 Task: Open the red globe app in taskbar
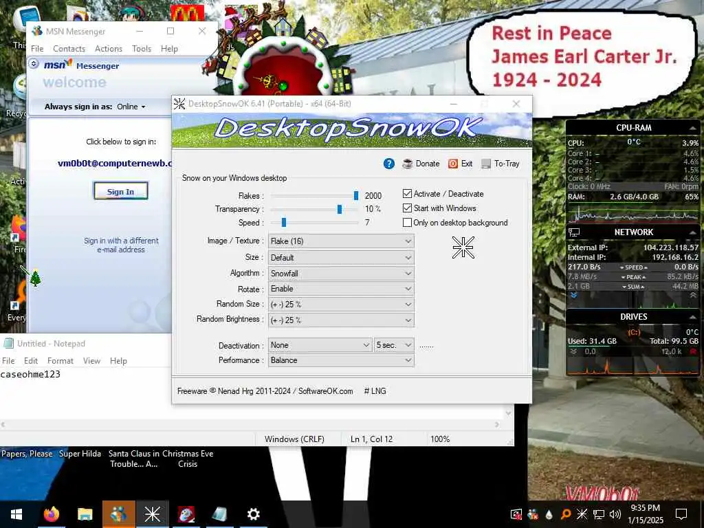click(x=186, y=514)
